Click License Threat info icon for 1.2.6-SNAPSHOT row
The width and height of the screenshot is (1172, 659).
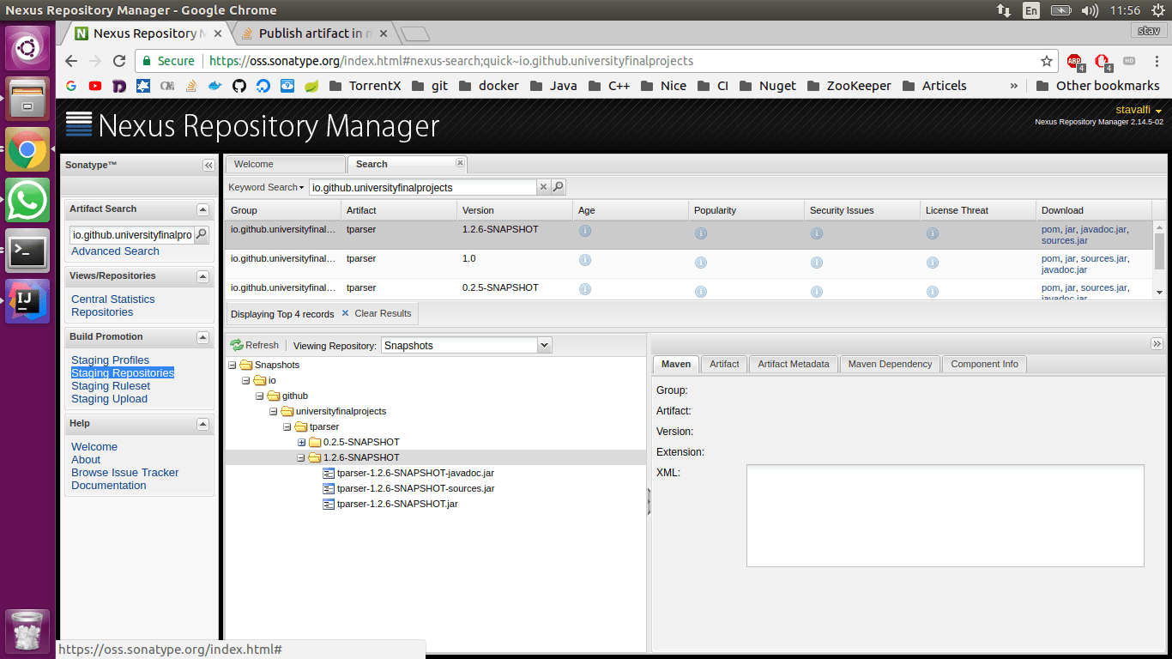[933, 233]
